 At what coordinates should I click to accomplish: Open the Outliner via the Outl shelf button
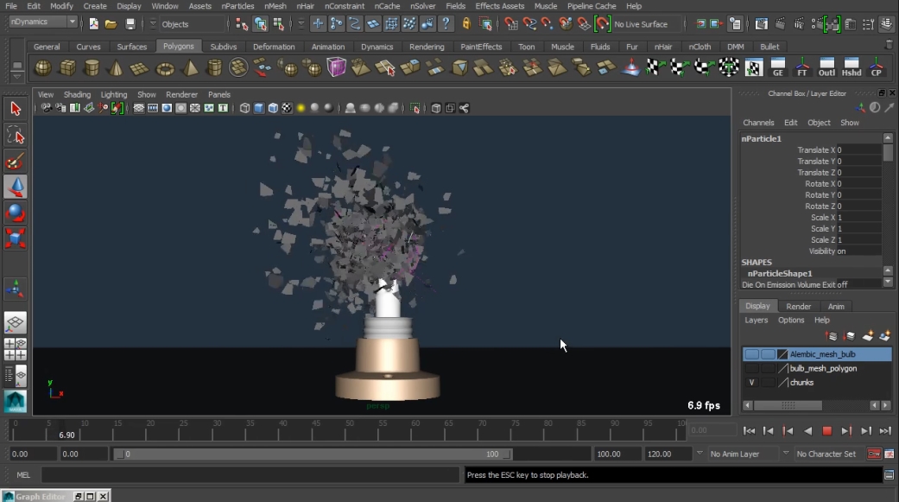[x=826, y=67]
